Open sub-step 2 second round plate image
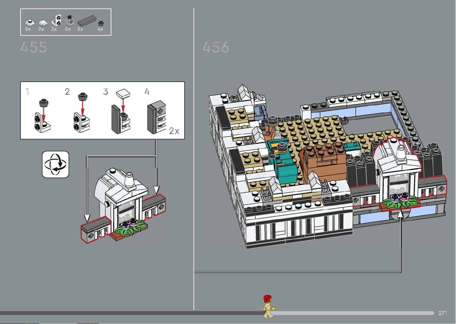 click(81, 113)
